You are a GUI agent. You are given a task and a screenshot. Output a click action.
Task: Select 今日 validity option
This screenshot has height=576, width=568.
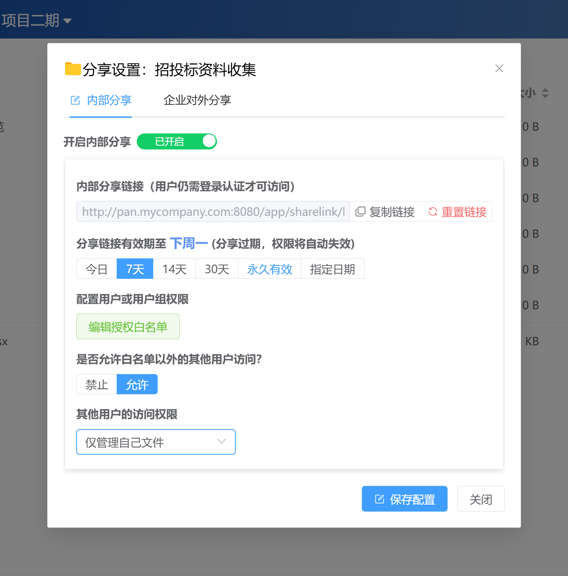(97, 269)
